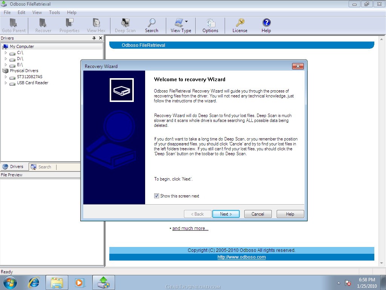Follow the 'and much more...' link
The image size is (386, 290).
[x=190, y=228]
